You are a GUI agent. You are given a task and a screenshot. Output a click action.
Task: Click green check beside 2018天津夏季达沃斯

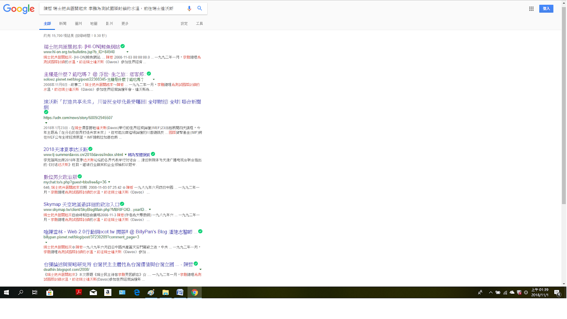tap(90, 149)
